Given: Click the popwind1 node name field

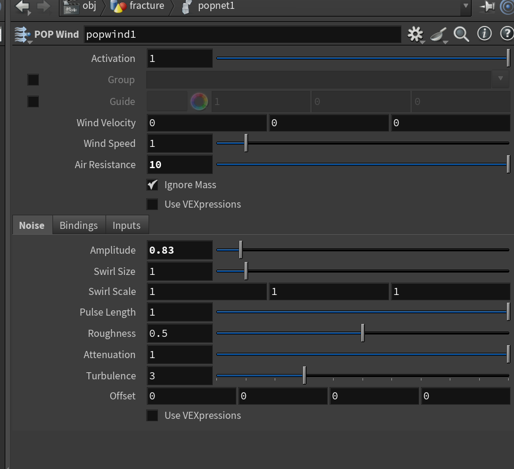Looking at the screenshot, I should pos(243,34).
